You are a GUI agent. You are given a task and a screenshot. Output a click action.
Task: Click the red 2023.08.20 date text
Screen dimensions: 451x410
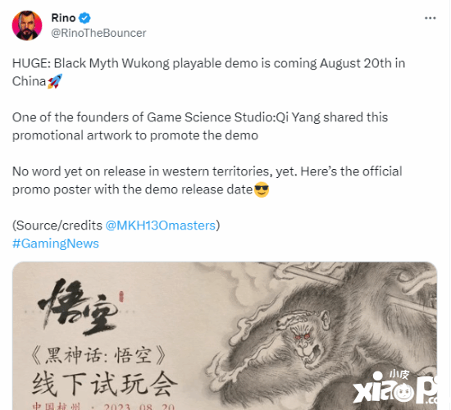139,407
